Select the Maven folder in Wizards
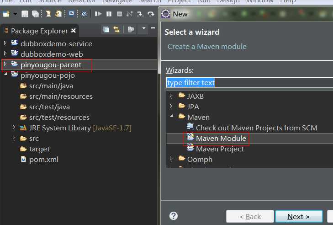The width and height of the screenshot is (333, 225). (x=198, y=118)
